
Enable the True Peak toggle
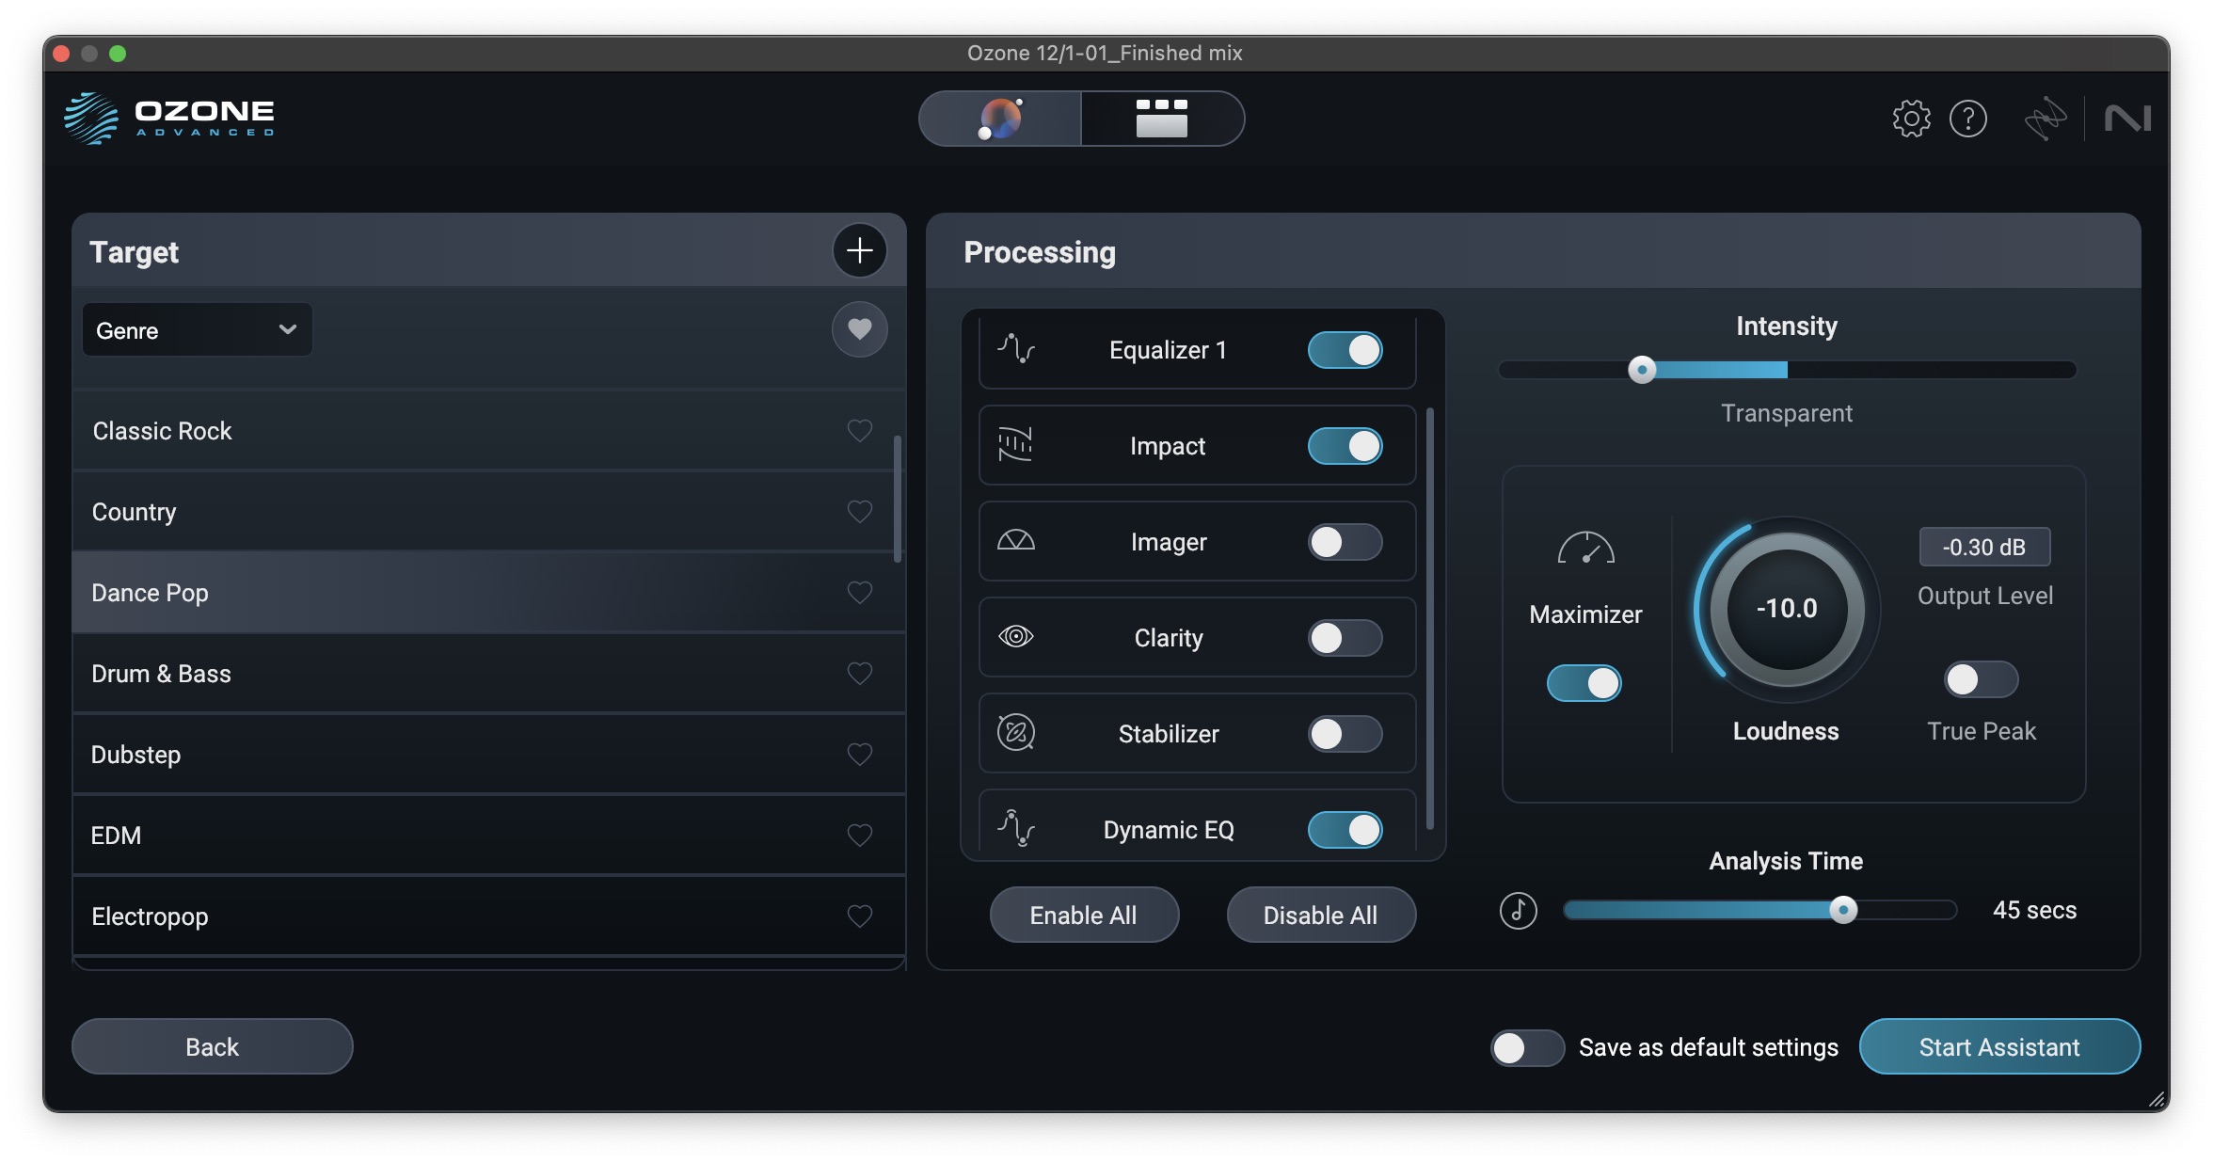tap(1981, 679)
